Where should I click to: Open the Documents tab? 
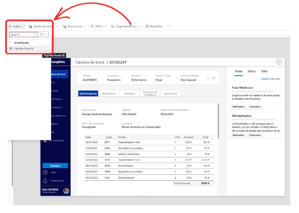coord(170,93)
